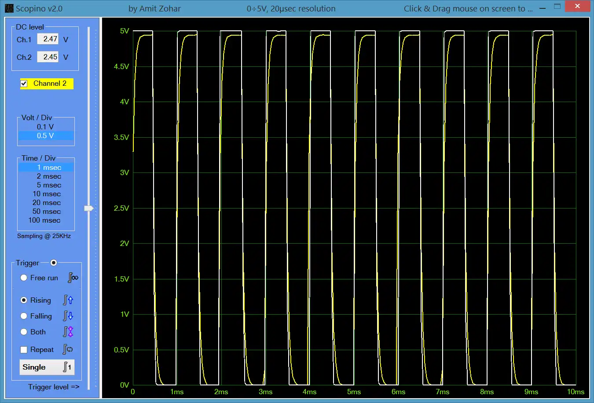This screenshot has height=403, width=594.
Task: Click the Falling edge arrow icon
Action: pyautogui.click(x=68, y=316)
